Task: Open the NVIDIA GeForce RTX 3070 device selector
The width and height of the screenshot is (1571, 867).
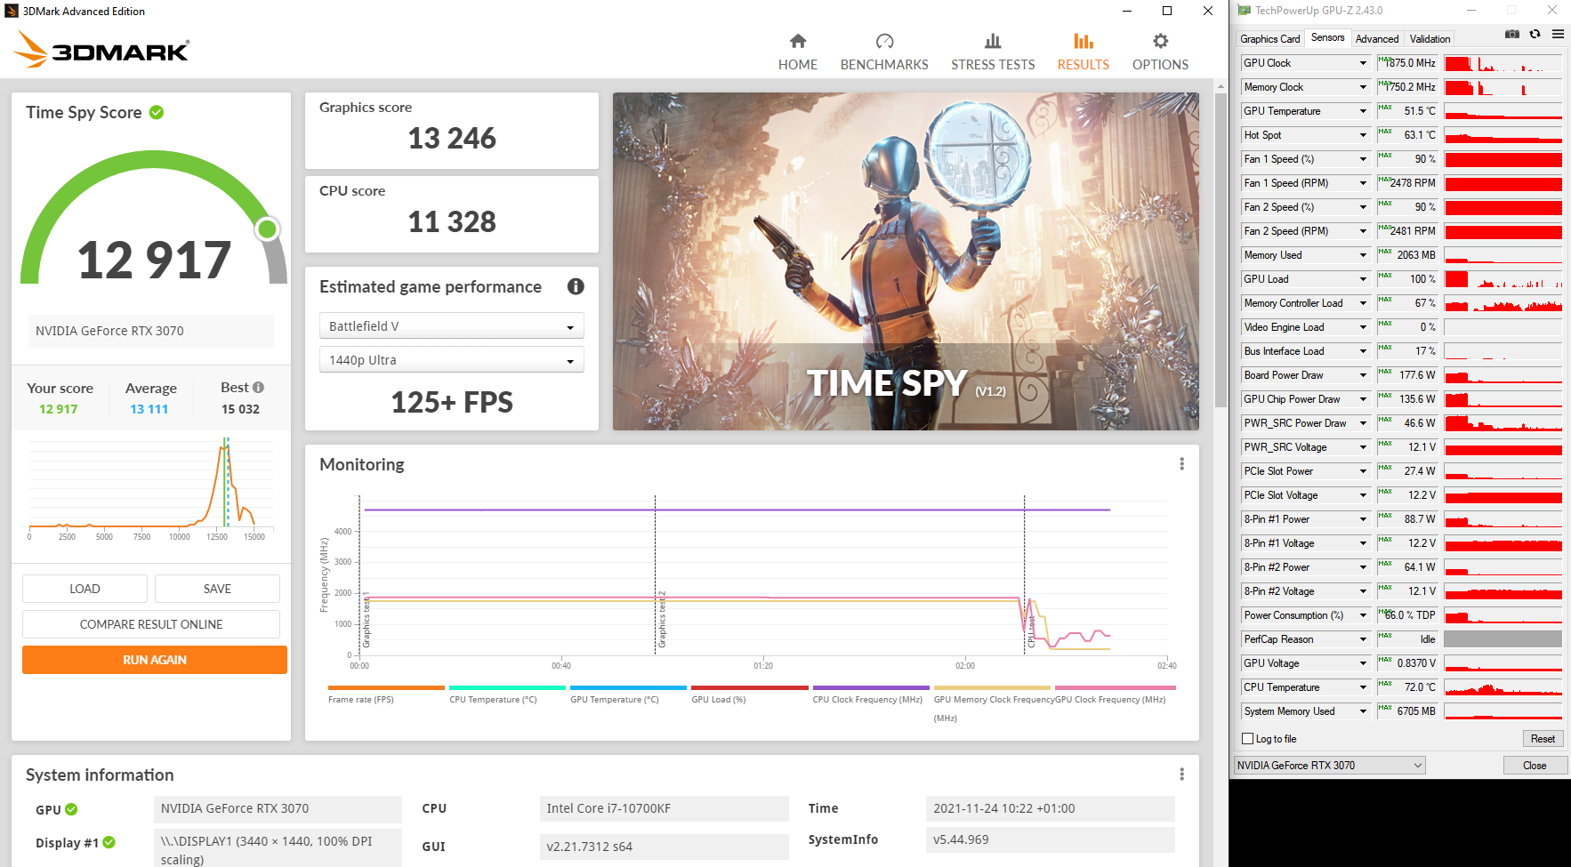Action: pyautogui.click(x=1330, y=766)
